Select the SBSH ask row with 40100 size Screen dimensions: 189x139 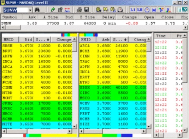click(x=113, y=87)
